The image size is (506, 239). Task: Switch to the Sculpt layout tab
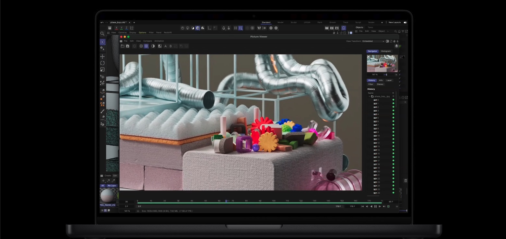(x=293, y=22)
